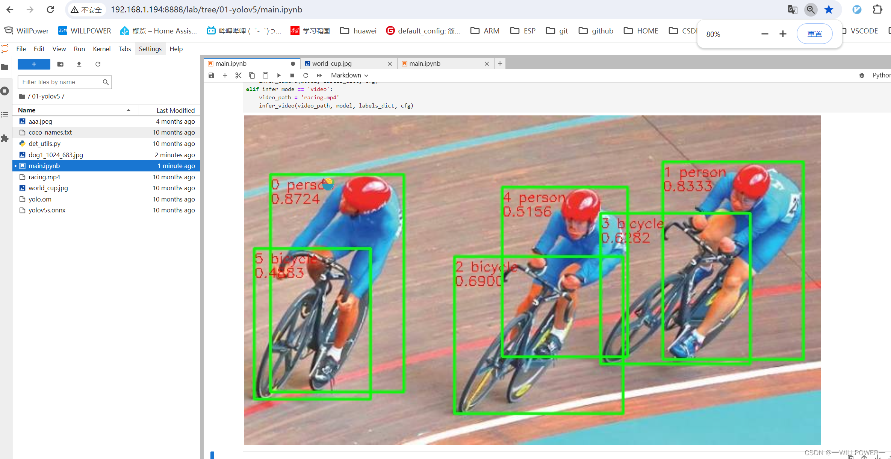Image resolution: width=891 pixels, height=459 pixels.
Task: Open the zoom magnifier icon in address bar
Action: point(811,9)
